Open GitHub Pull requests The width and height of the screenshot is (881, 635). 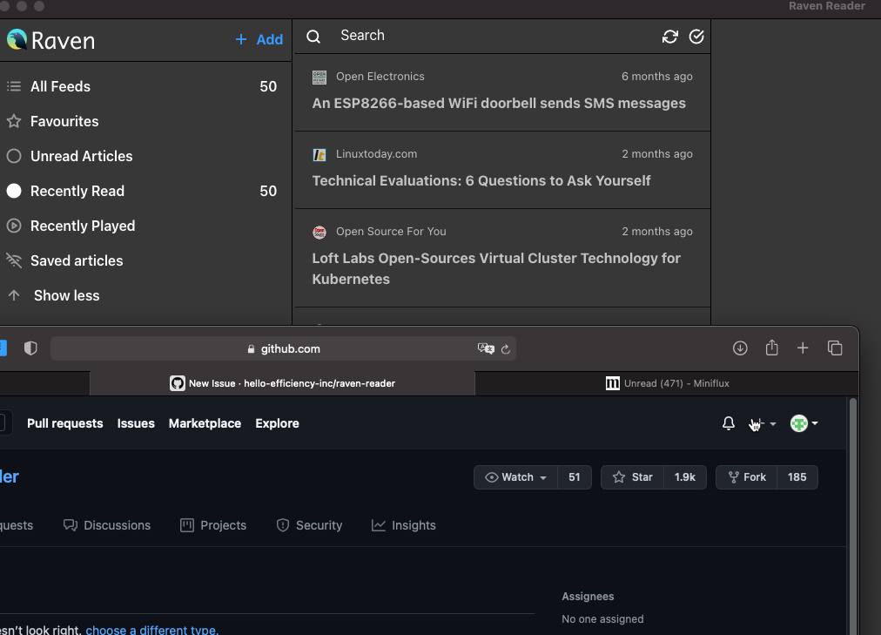pyautogui.click(x=65, y=423)
